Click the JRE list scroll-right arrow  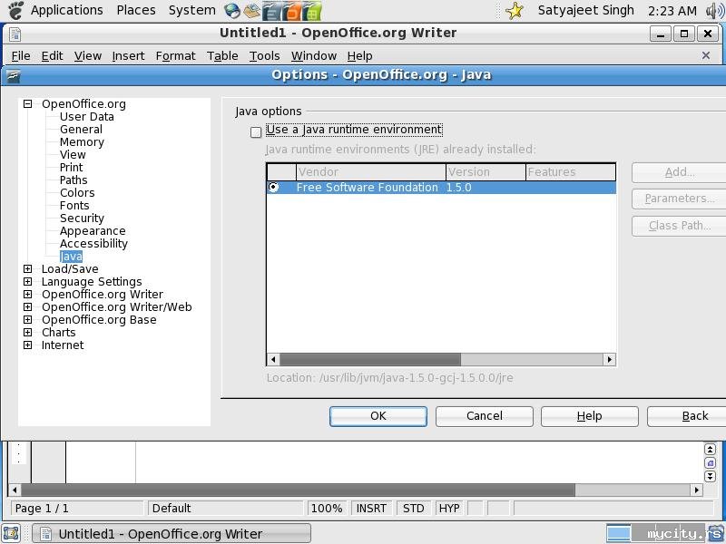[x=609, y=359]
